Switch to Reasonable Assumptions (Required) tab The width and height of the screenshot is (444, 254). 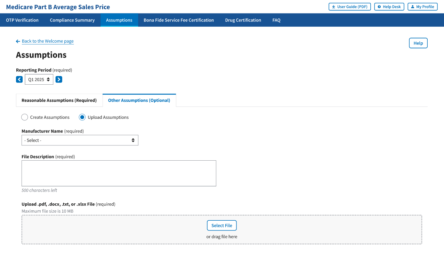(59, 100)
